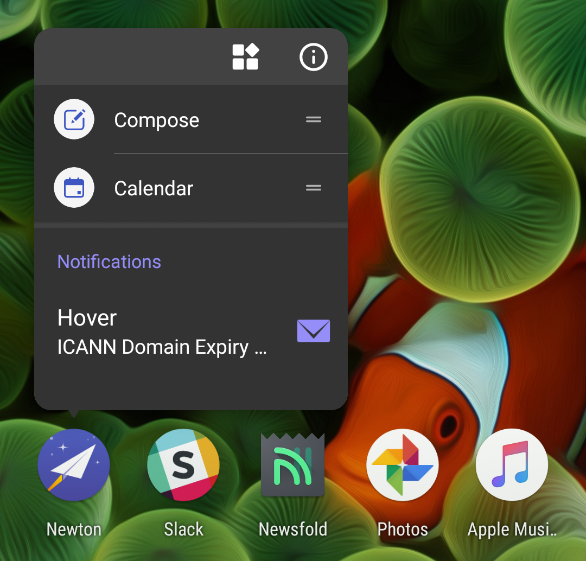
Task: Open the Newsfold app icon
Action: click(x=292, y=464)
